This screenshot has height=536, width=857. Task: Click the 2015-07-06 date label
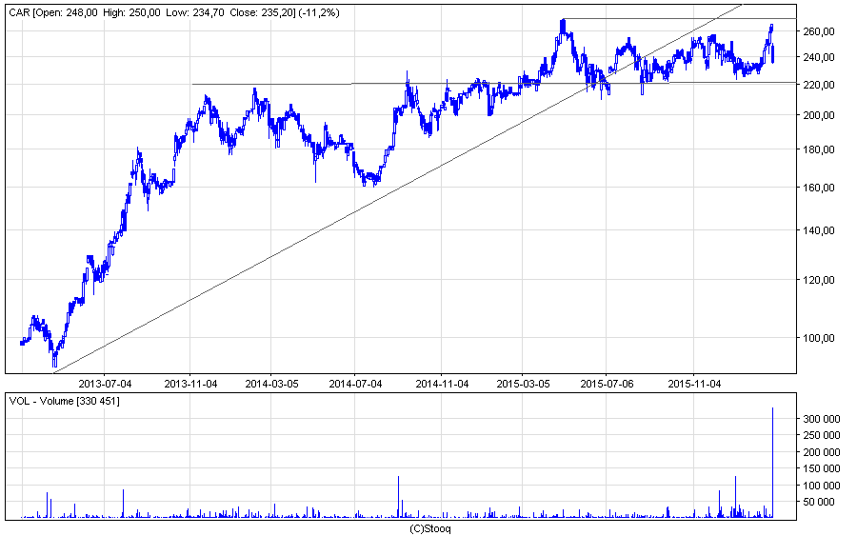click(x=607, y=384)
